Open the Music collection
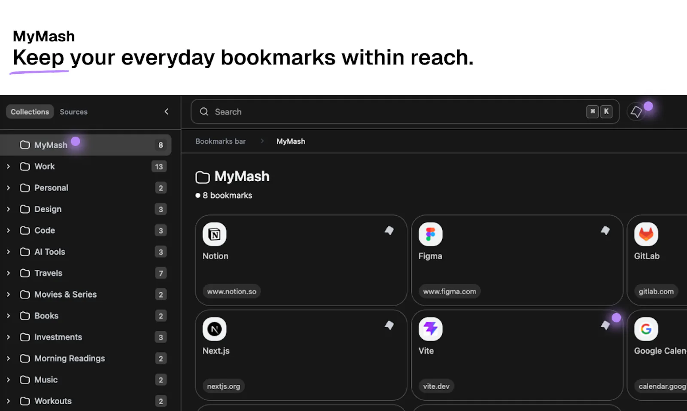Image resolution: width=687 pixels, height=411 pixels. (86, 380)
